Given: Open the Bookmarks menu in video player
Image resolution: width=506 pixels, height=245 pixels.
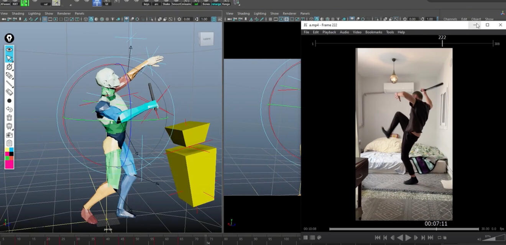Looking at the screenshot, I should click(373, 32).
